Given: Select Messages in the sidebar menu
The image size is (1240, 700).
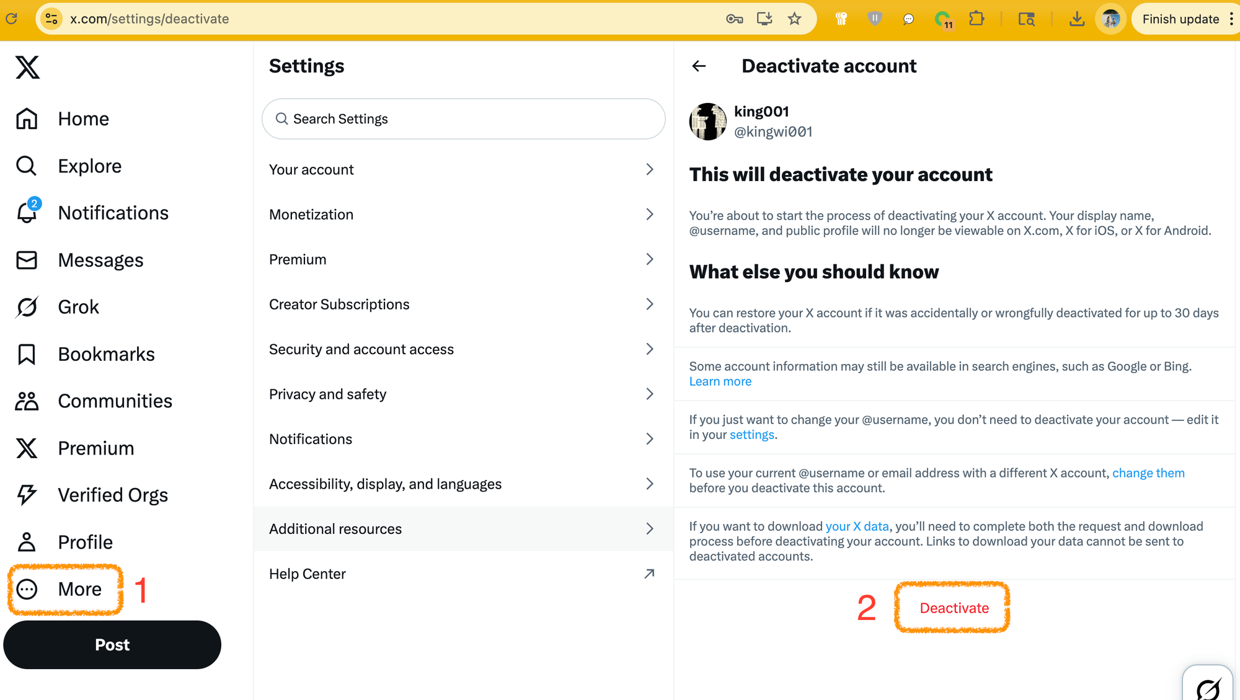Looking at the screenshot, I should pos(100,260).
